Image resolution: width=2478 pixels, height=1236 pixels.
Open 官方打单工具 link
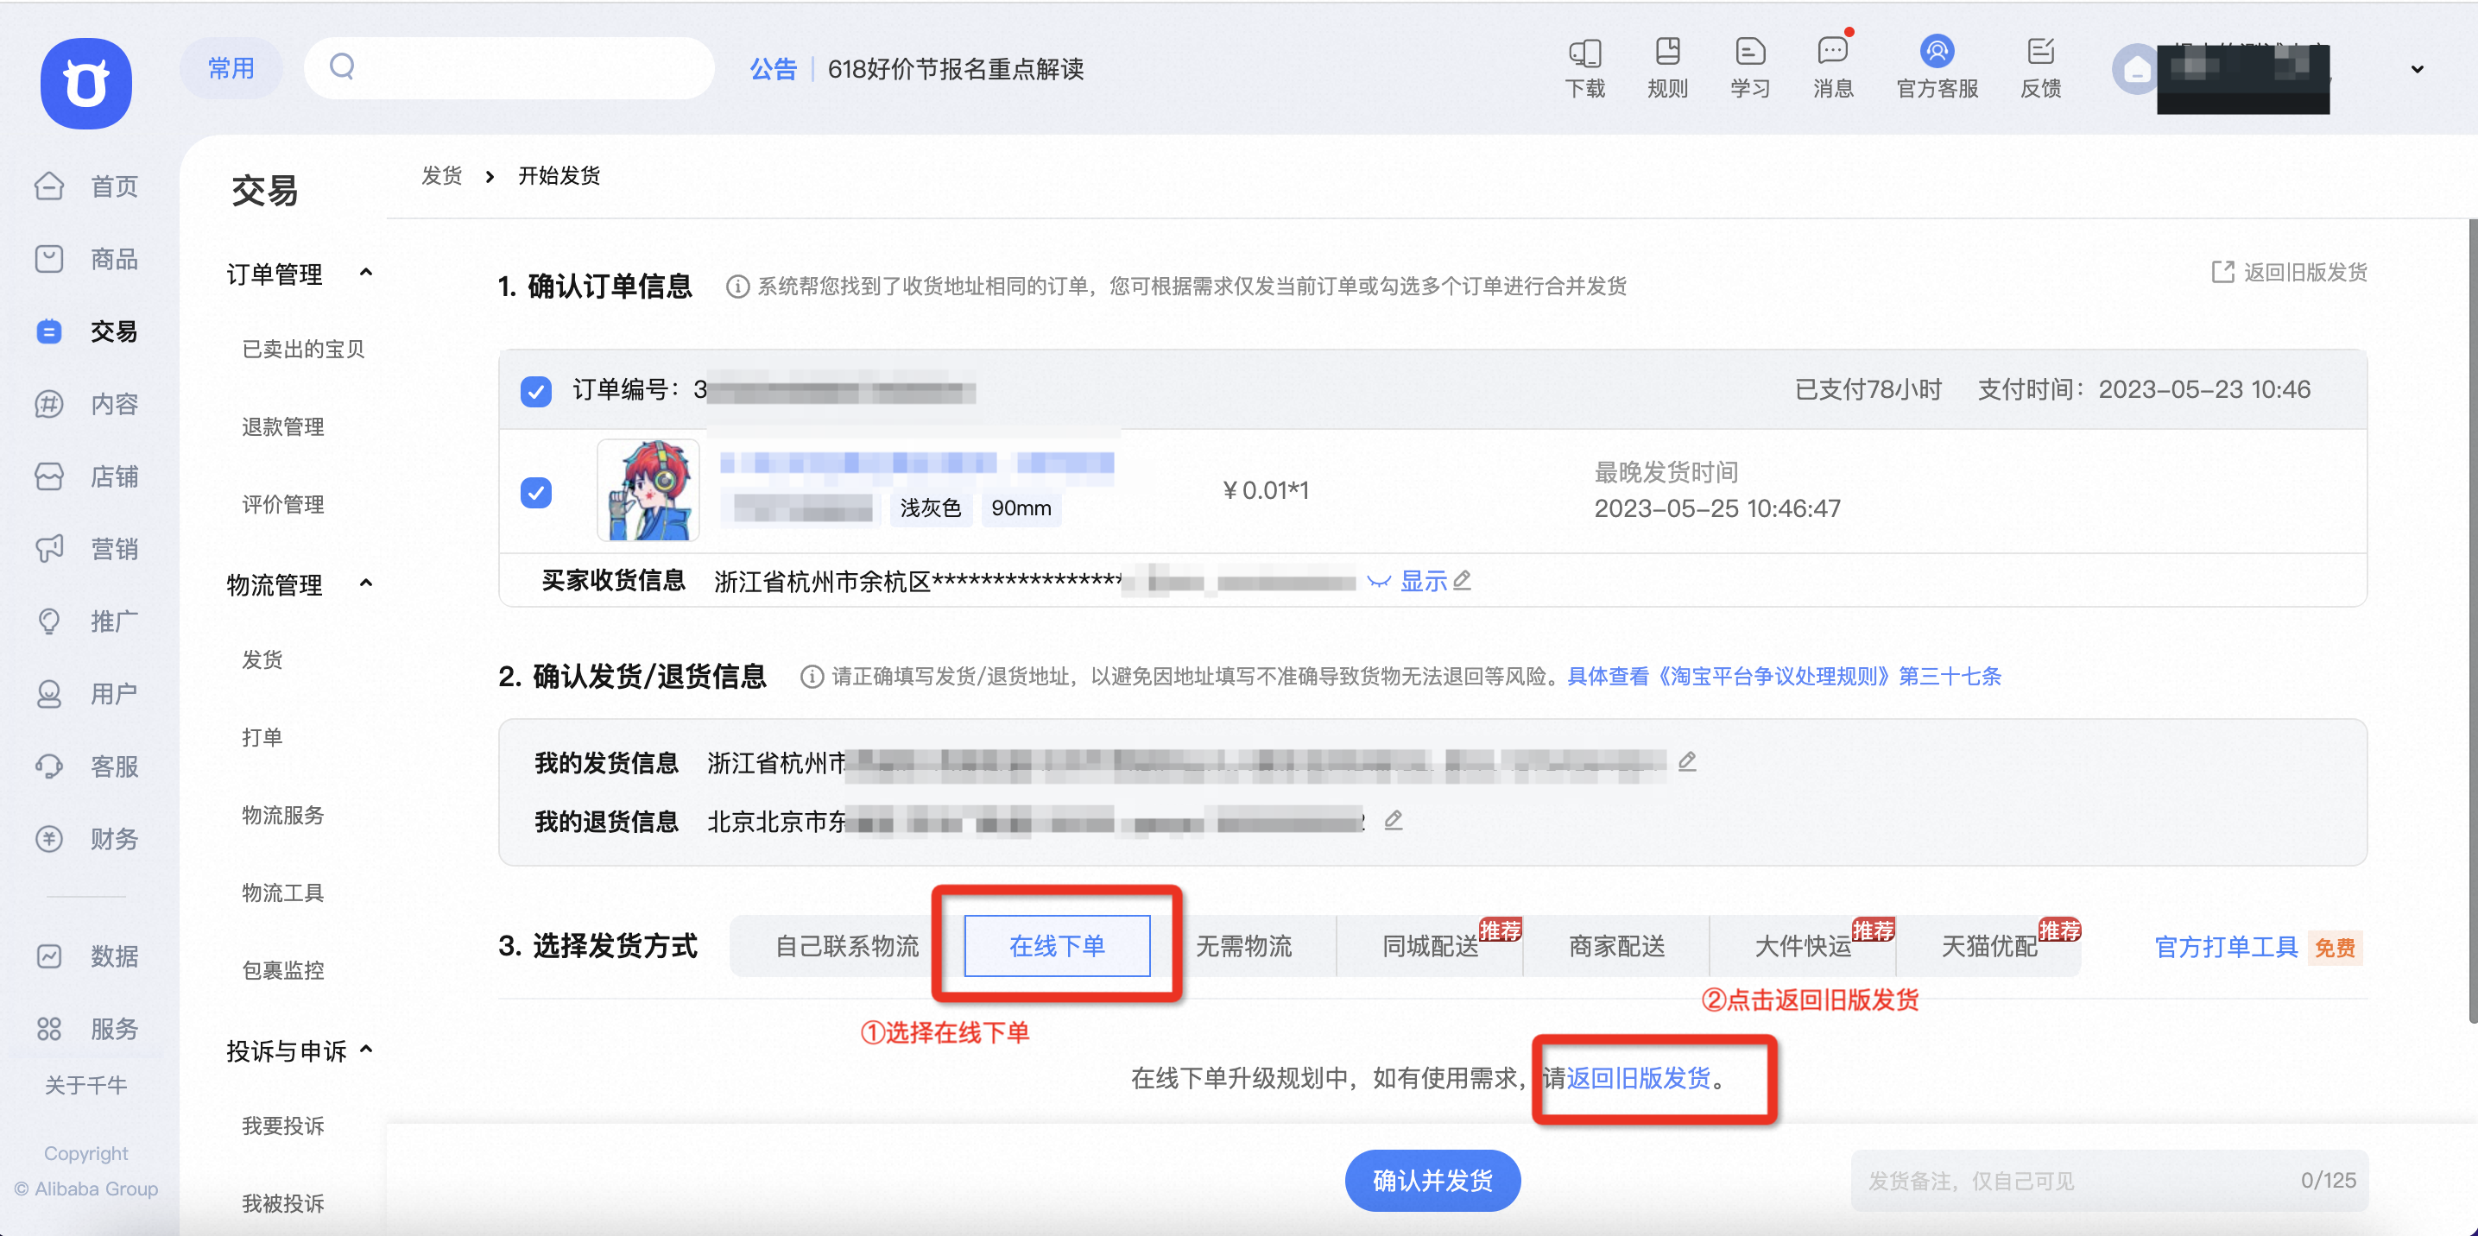click(x=2226, y=948)
